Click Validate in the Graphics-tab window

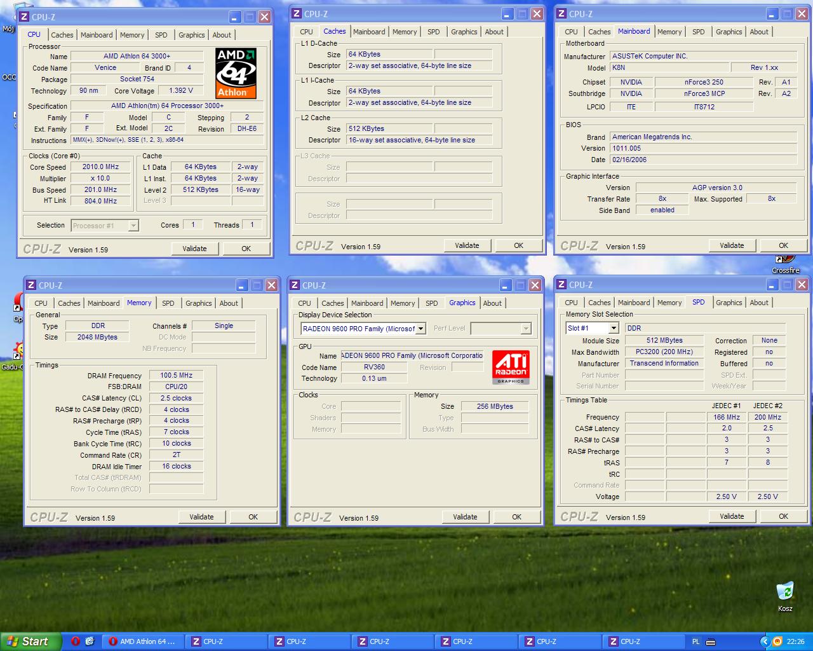[x=465, y=517]
